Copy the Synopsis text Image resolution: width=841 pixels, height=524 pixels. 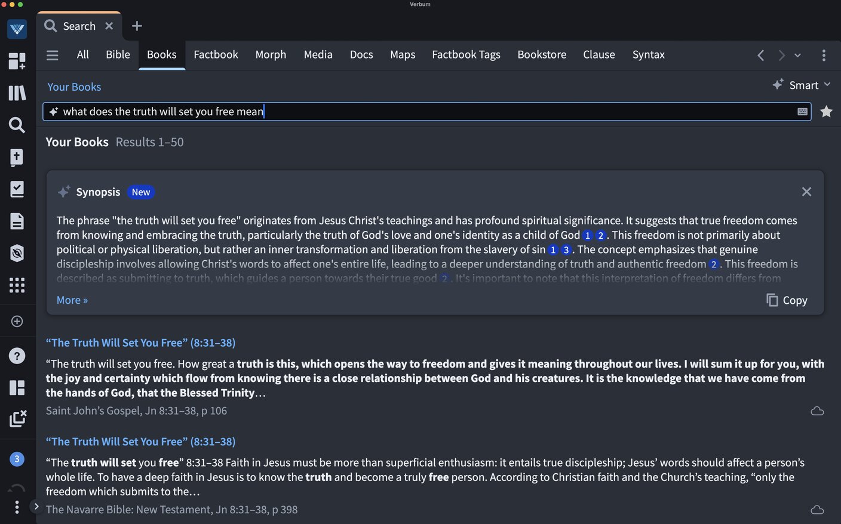(x=787, y=300)
